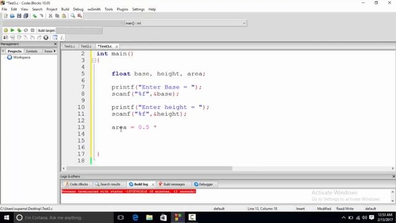Click the Run to cursor debugger icon
Viewport: 396px width, 223px height.
(12, 38)
